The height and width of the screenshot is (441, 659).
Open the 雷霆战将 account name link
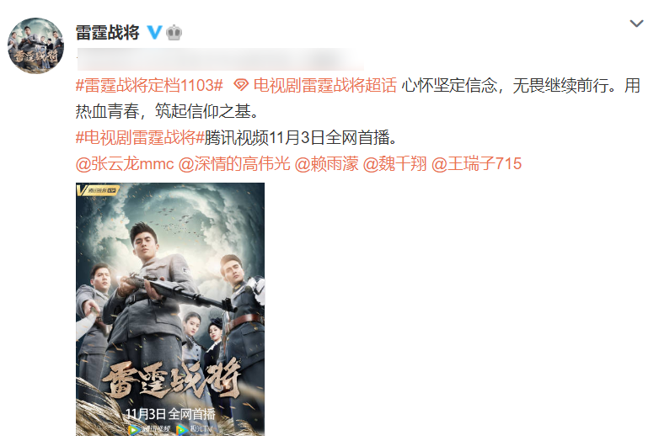108,32
